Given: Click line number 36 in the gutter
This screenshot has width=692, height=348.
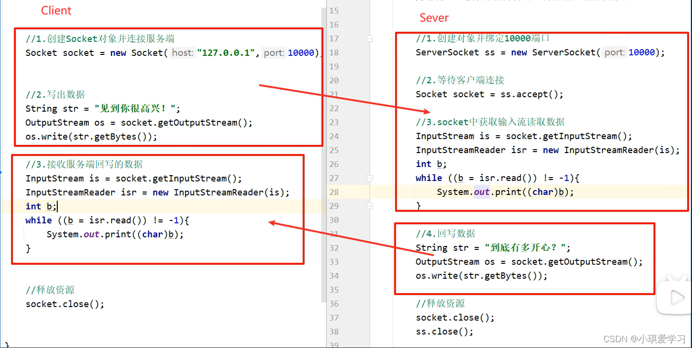Looking at the screenshot, I should 334,304.
